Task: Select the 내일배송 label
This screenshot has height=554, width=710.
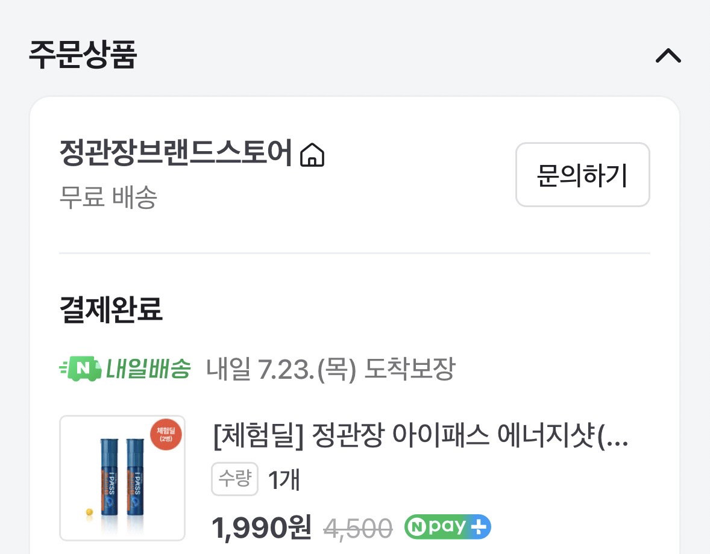Action: [148, 369]
